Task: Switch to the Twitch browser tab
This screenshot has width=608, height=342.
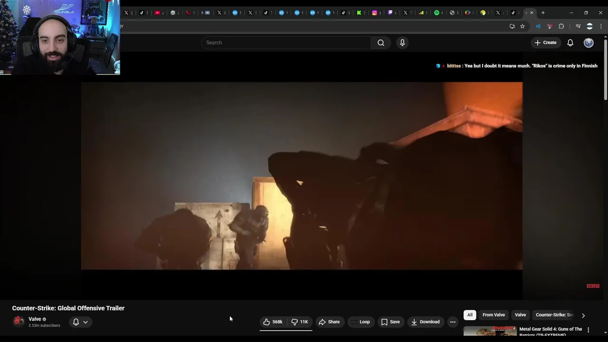Action: click(390, 13)
